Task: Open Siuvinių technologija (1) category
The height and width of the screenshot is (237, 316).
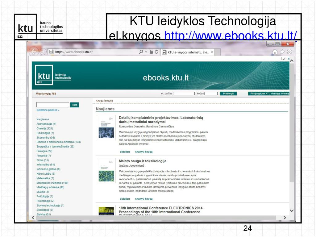Action: [x=50, y=206]
